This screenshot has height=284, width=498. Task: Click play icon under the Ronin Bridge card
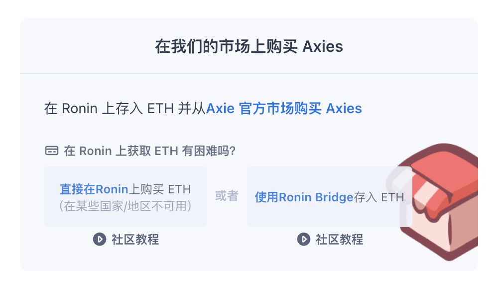pyautogui.click(x=303, y=239)
